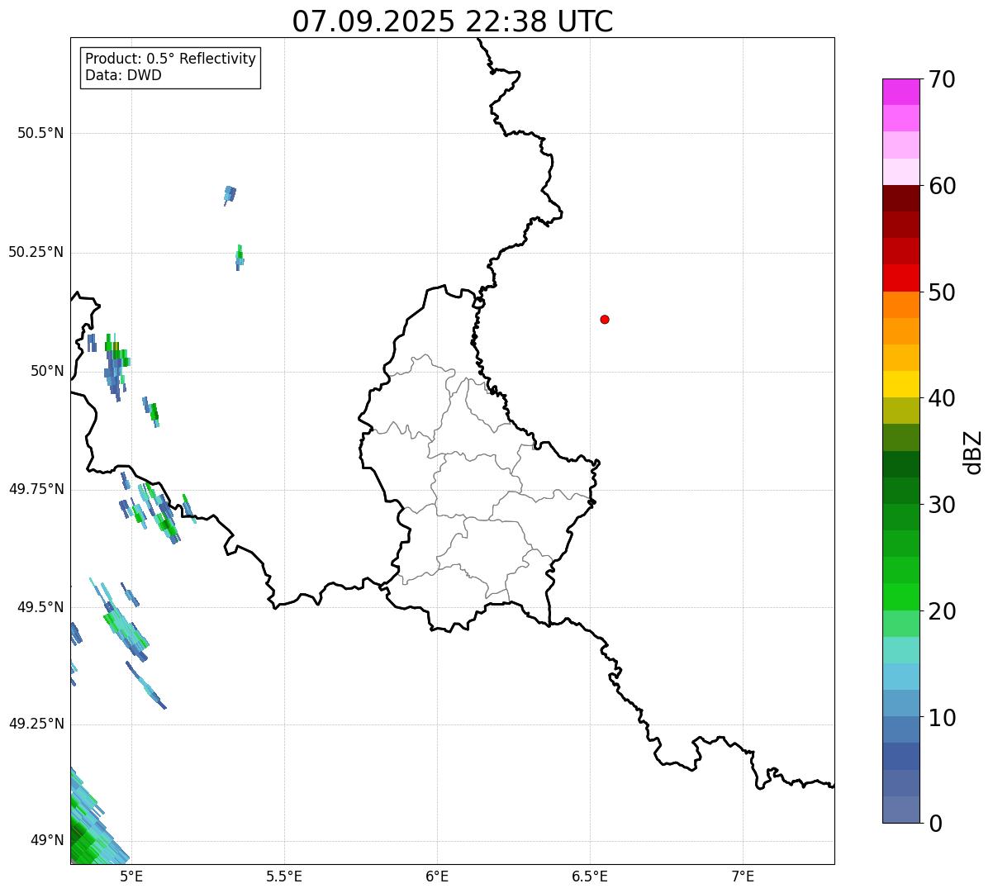
Task: Click 'Product: 0.5° Reflectivity' label
Action: (171, 59)
